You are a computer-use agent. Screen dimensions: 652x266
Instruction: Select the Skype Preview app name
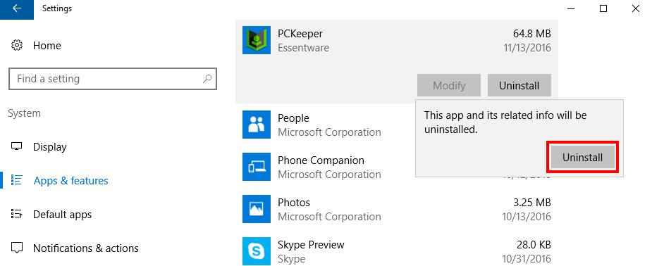tap(311, 245)
